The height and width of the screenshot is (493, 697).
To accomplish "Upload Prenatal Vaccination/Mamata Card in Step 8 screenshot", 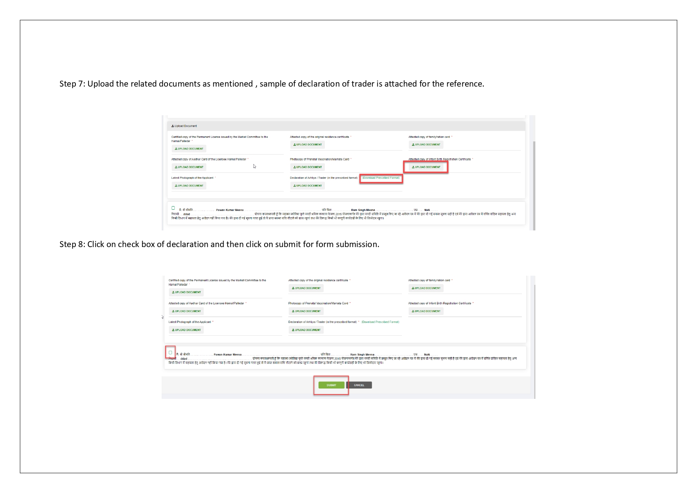I will point(306,311).
